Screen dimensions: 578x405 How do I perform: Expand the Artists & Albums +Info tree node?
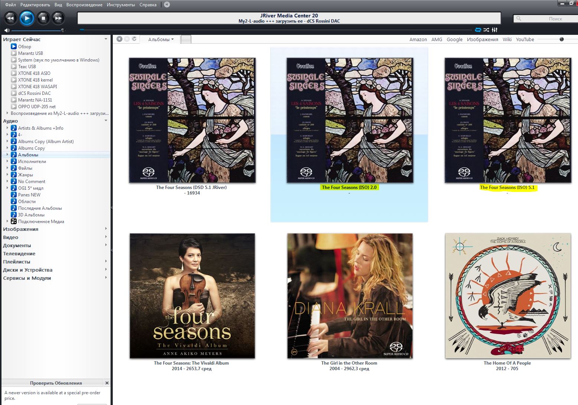click(x=7, y=128)
